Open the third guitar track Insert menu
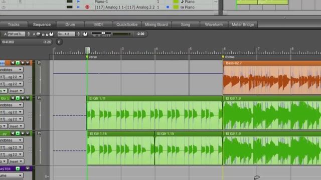Image resolution: width=321 pixels, height=180 pixels. click(x=16, y=161)
